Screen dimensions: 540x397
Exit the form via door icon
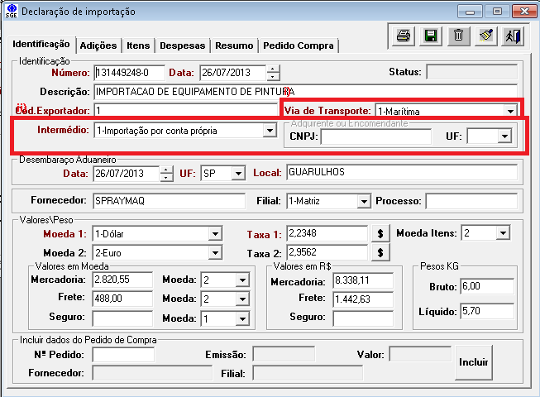(513, 36)
